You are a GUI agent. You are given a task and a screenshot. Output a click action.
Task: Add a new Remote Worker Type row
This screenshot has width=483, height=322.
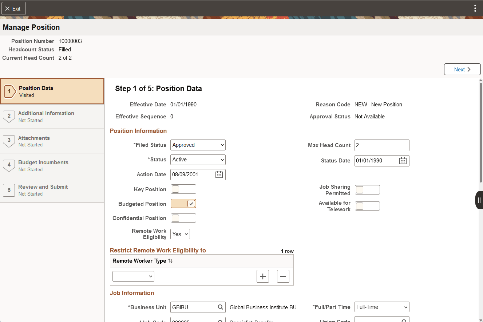[263, 276]
